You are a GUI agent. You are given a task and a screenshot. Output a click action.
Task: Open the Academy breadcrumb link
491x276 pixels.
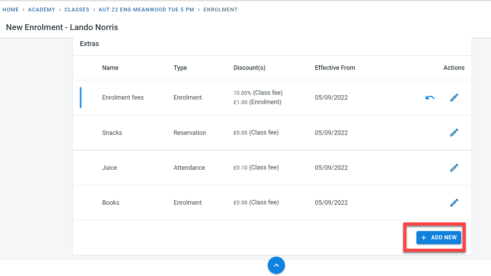pos(42,10)
